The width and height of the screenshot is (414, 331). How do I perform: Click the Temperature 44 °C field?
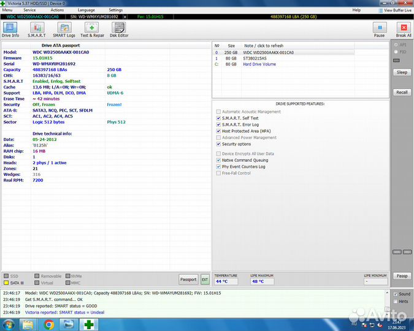point(226,281)
